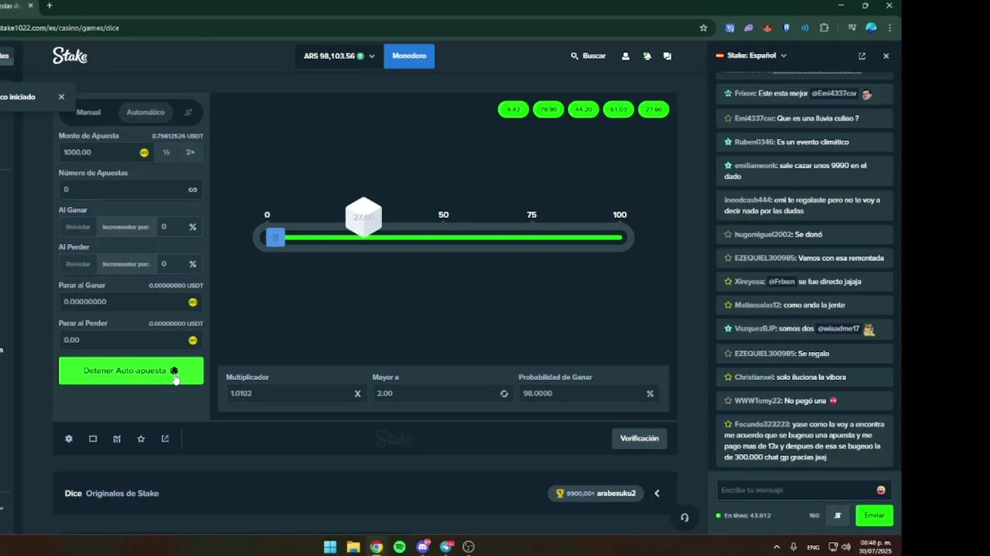This screenshot has height=556, width=990.
Task: Open chat rules icon beside Enviar
Action: [838, 515]
